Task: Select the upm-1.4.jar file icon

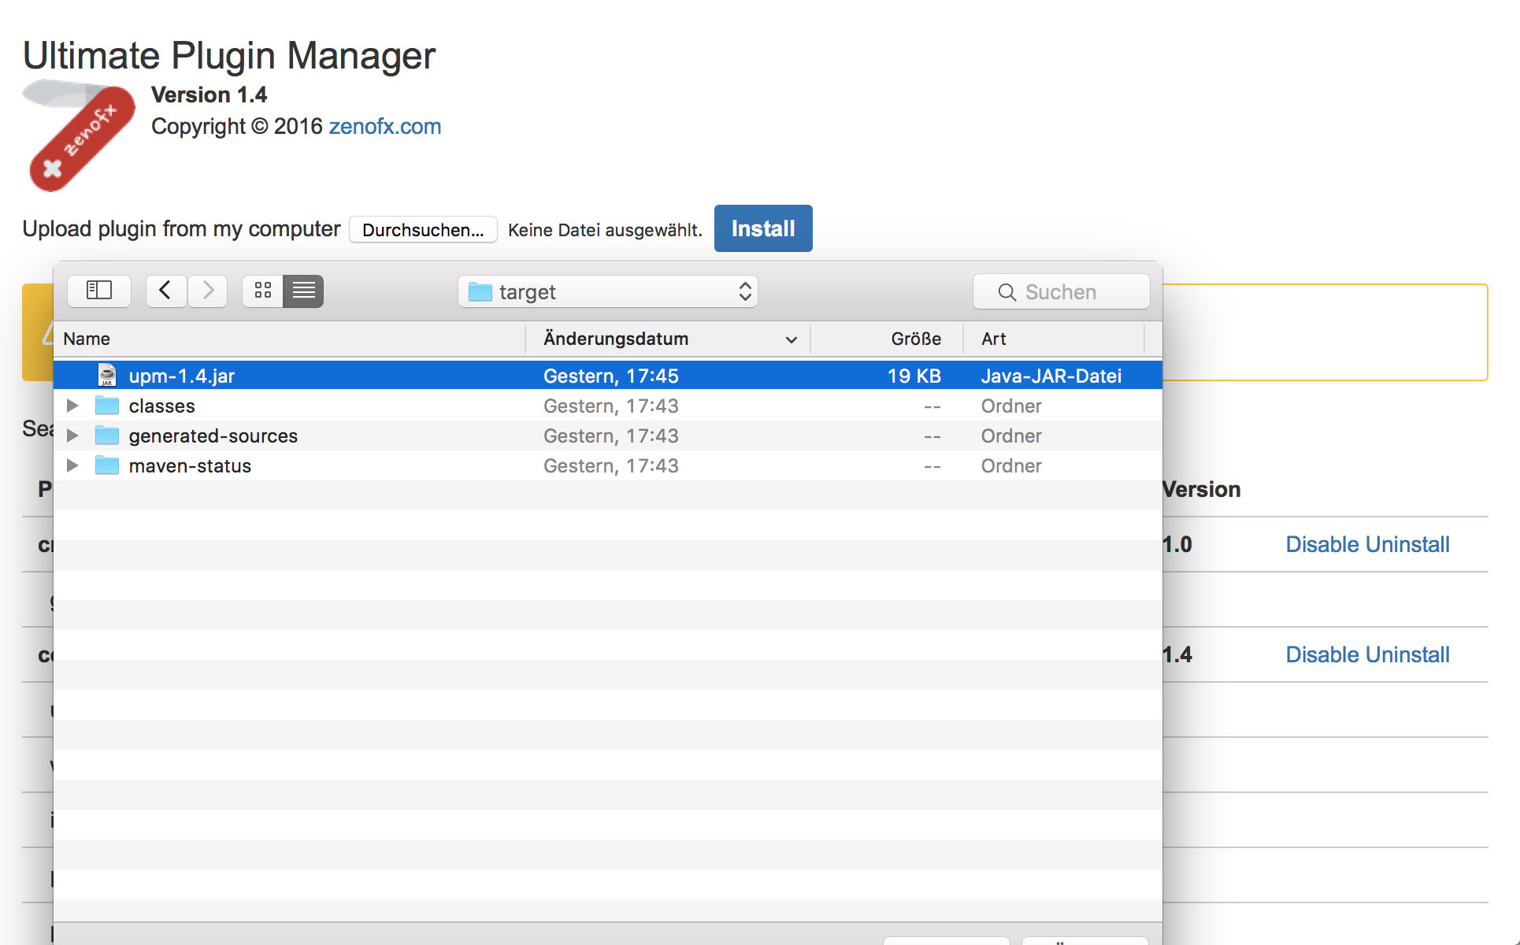Action: point(107,376)
